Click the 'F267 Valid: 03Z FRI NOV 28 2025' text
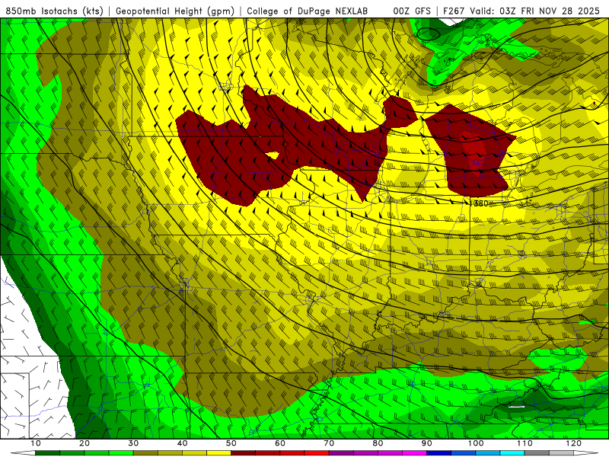 tap(521, 11)
